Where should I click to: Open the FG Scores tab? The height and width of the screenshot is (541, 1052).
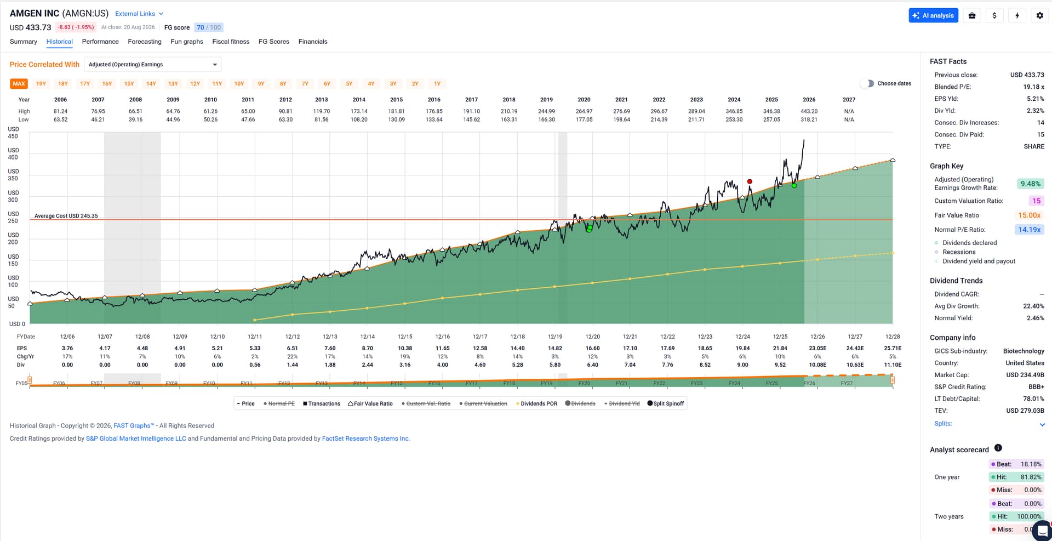(274, 42)
